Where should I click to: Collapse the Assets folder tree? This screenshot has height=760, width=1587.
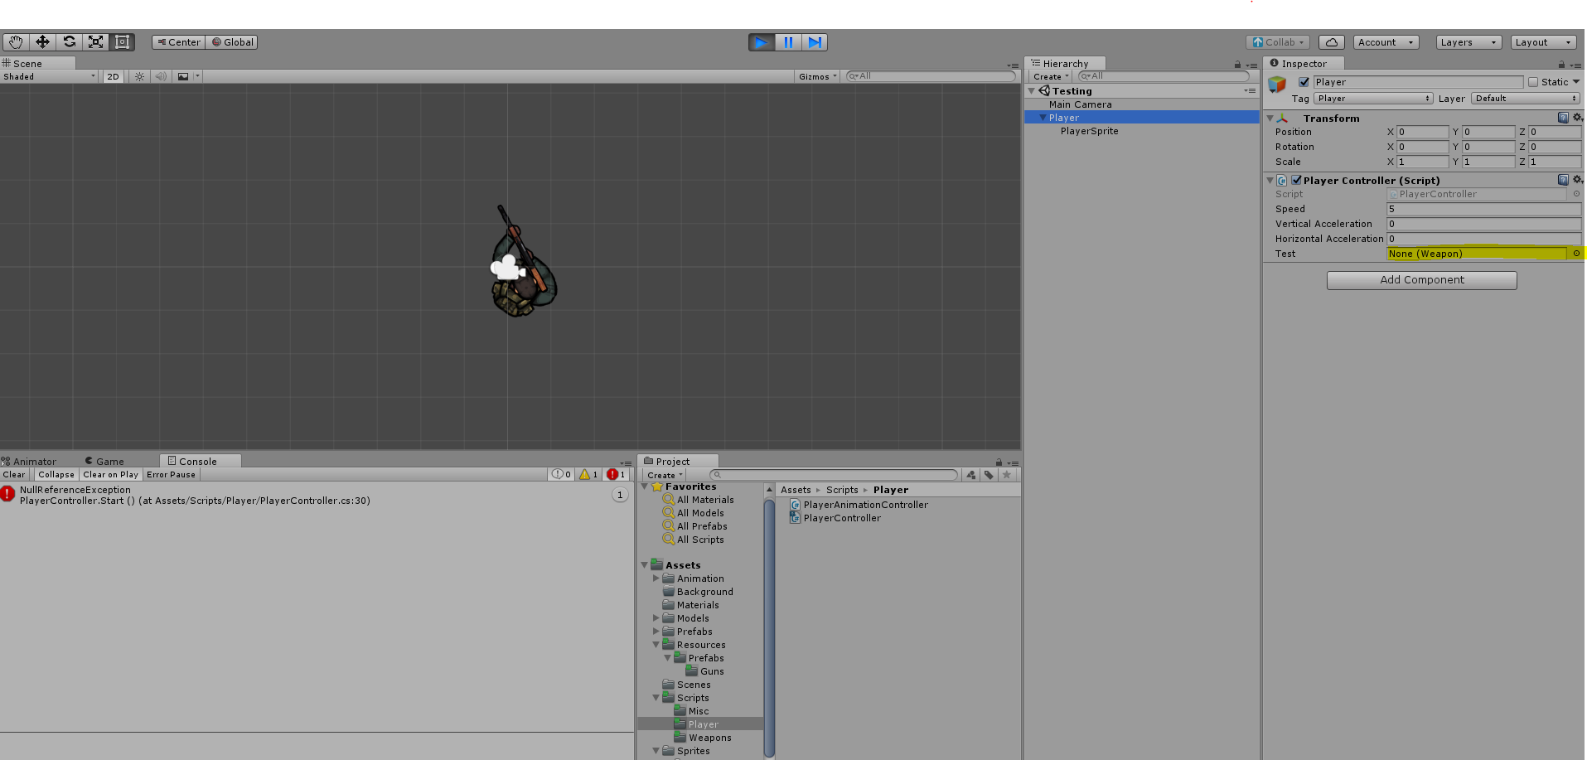(644, 565)
